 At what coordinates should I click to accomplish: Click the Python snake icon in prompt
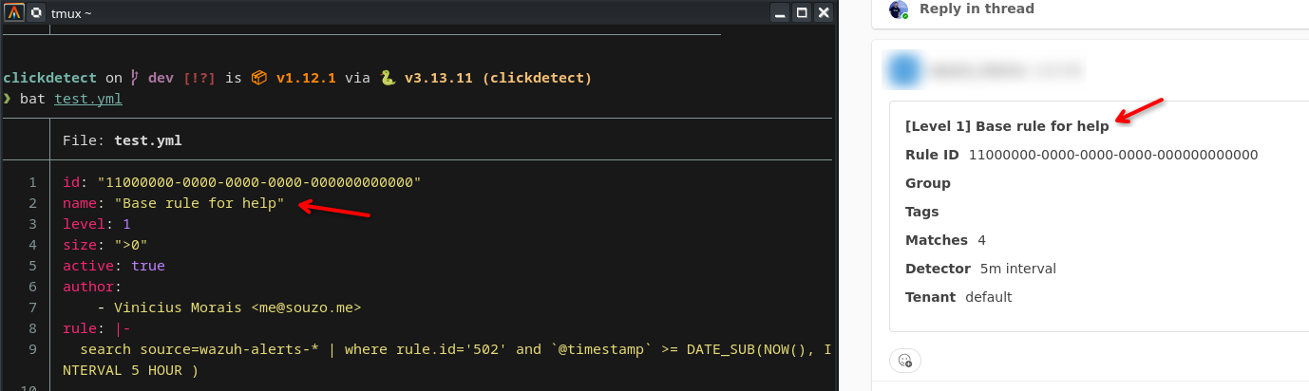point(388,78)
